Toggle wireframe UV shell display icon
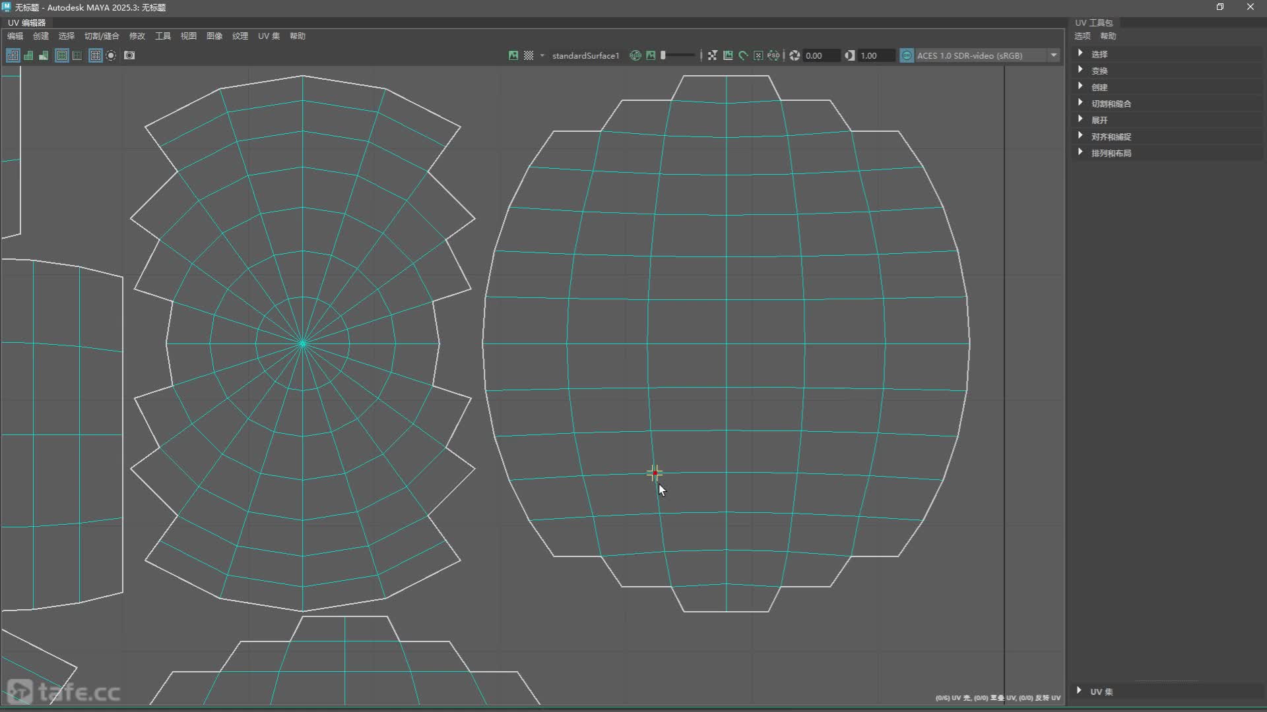The image size is (1267, 712). (x=13, y=55)
